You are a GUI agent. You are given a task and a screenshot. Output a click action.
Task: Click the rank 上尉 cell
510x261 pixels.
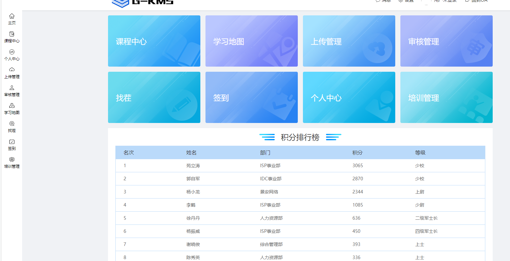point(420,192)
